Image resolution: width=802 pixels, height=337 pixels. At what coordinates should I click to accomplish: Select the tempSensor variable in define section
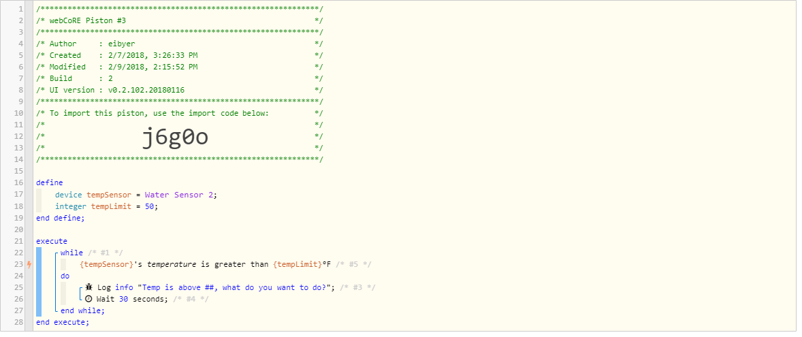coord(109,195)
